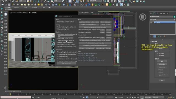The image size is (176, 99).
Task: Switch to the 填充 ribbon tab
Action: click(x=44, y=7)
